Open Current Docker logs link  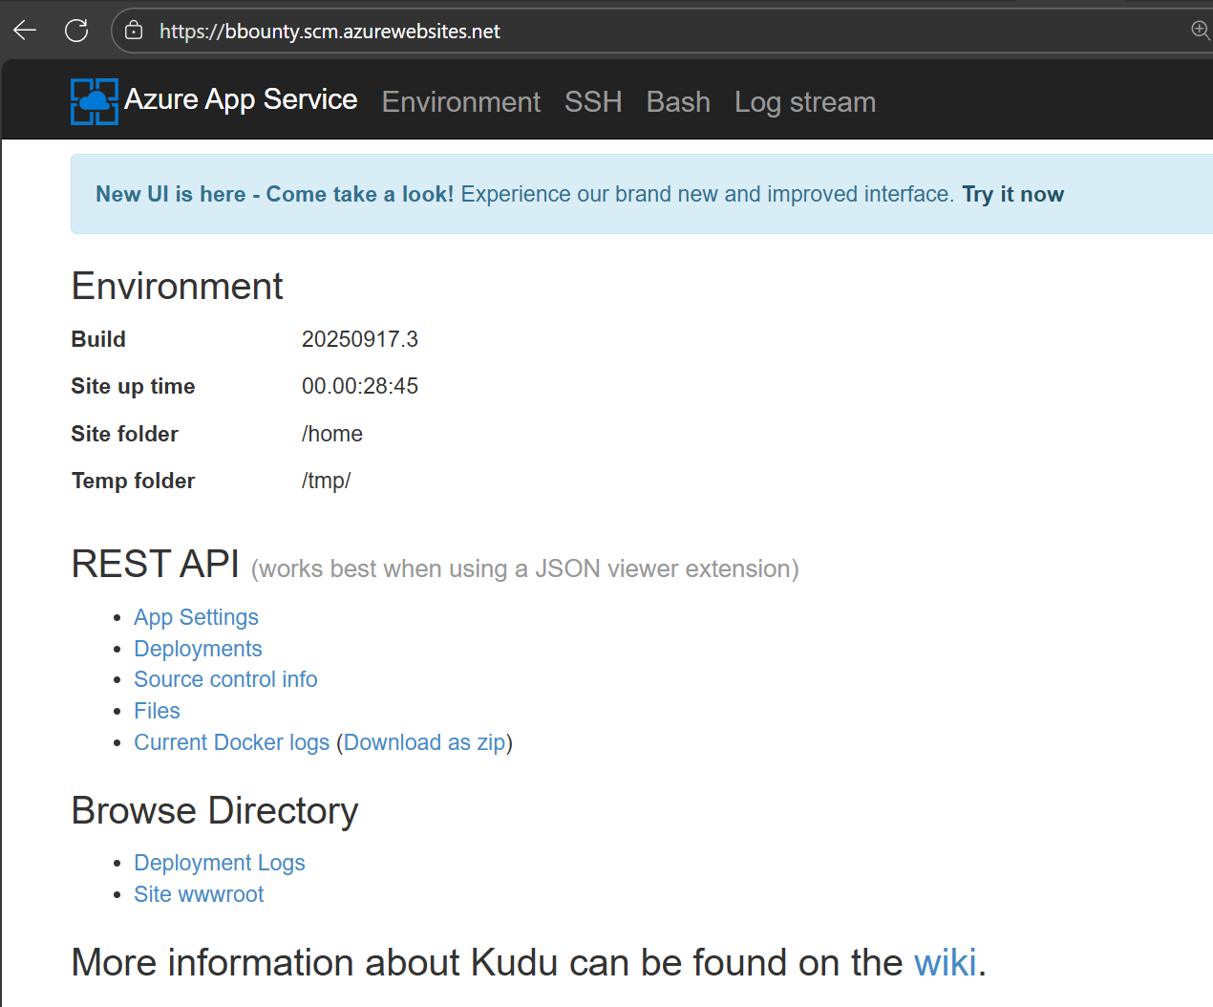(231, 742)
